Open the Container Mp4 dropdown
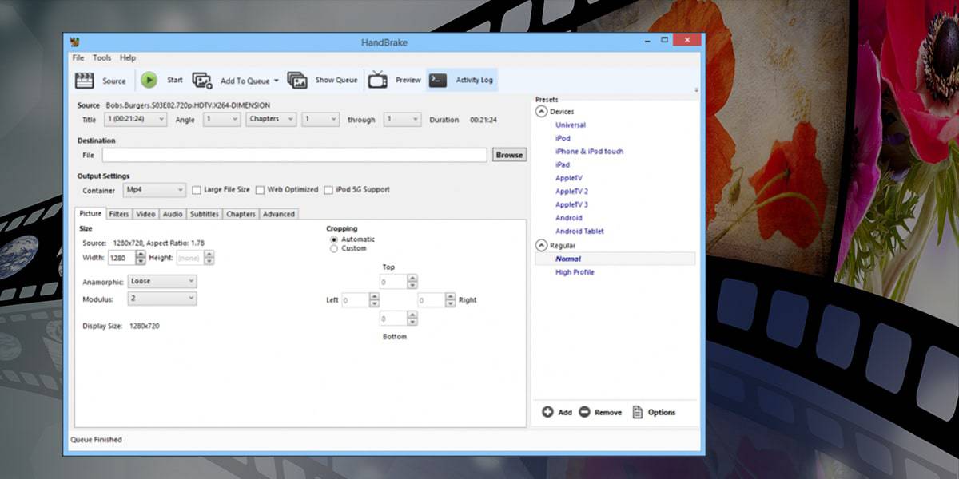959x479 pixels. [155, 190]
